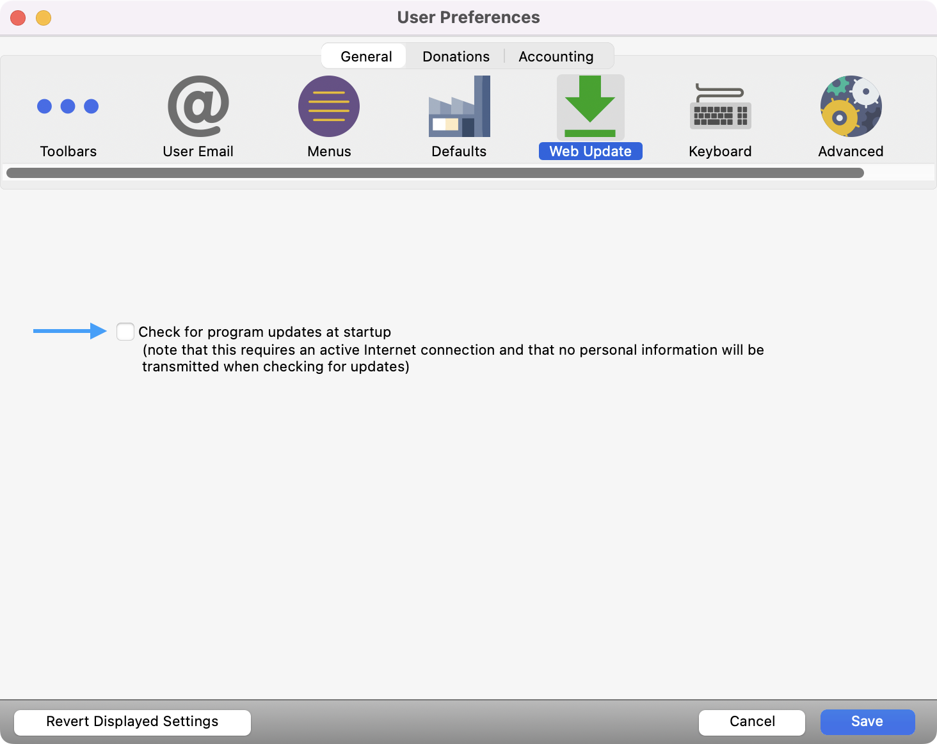Viewport: 937px width, 744px height.
Task: Click the Defaults factory icon
Action: (x=459, y=106)
